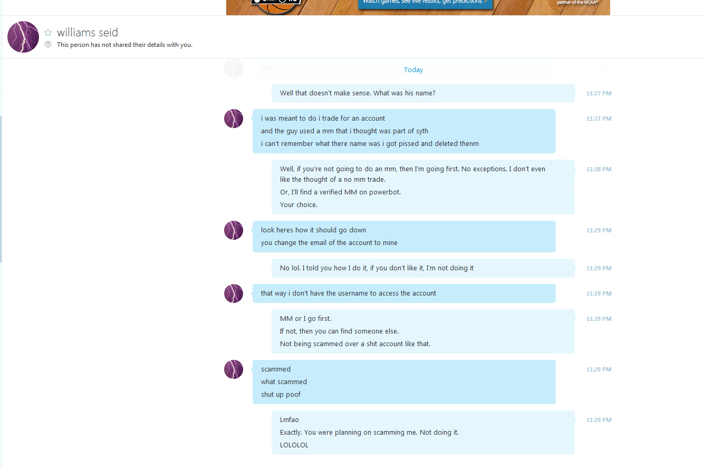Open avatar beside the "scammed" message
The height and width of the screenshot is (470, 704).
pos(234,369)
